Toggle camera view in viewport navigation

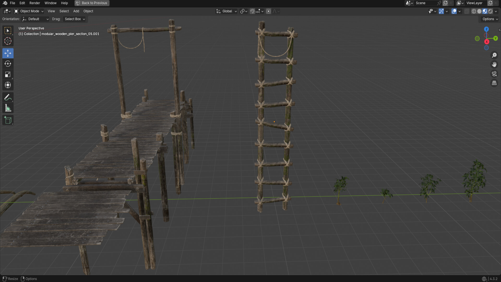pyautogui.click(x=494, y=74)
